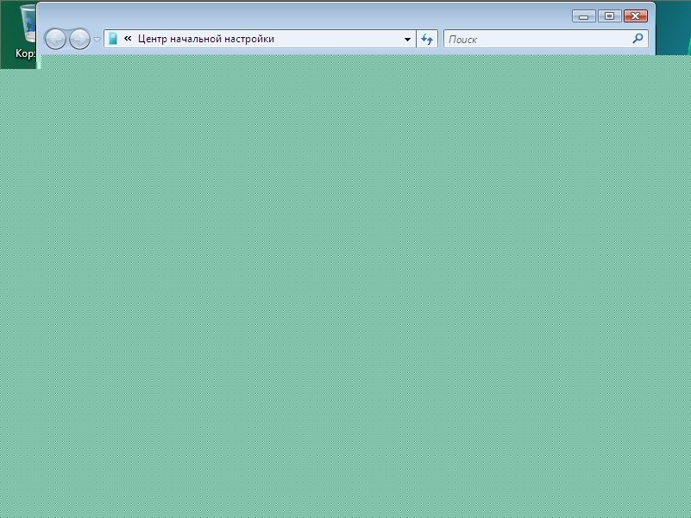Screen dimensions: 691x518
Task: Close the Welcome Center window
Action: 635,16
